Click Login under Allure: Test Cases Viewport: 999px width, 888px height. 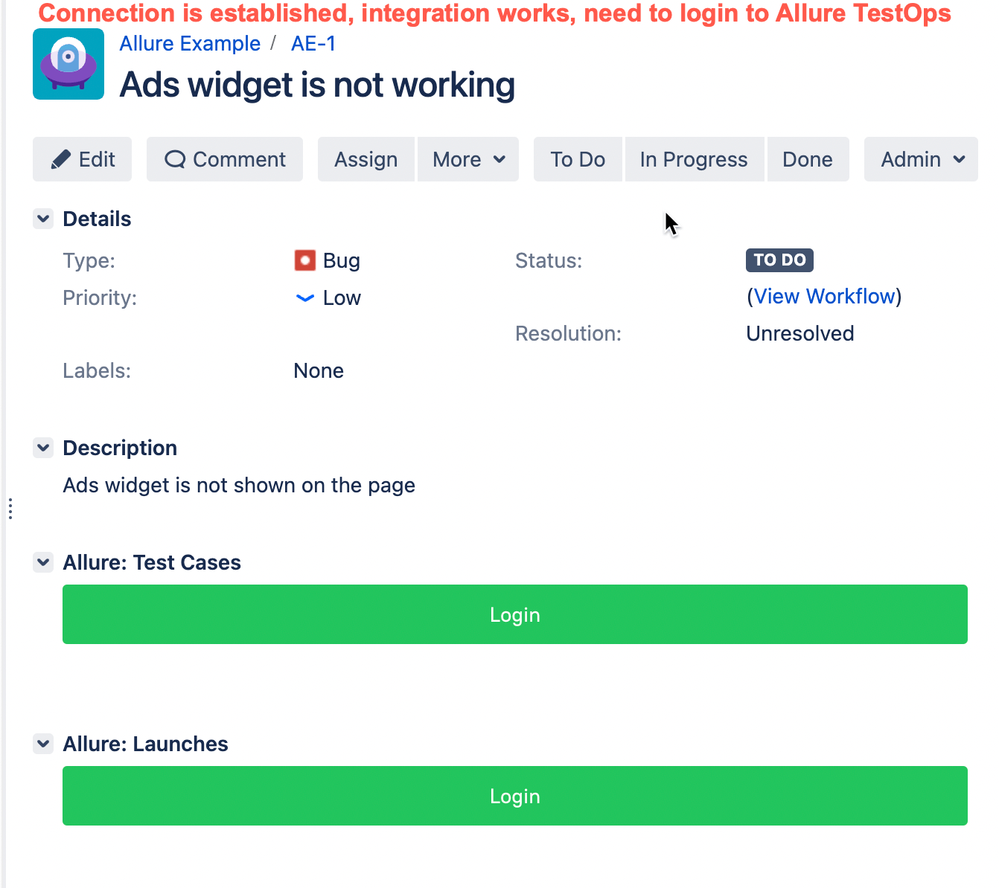coord(515,614)
